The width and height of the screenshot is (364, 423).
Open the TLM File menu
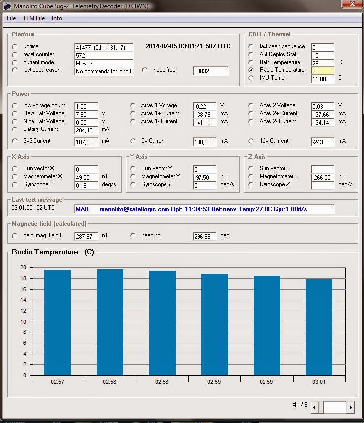pos(33,18)
